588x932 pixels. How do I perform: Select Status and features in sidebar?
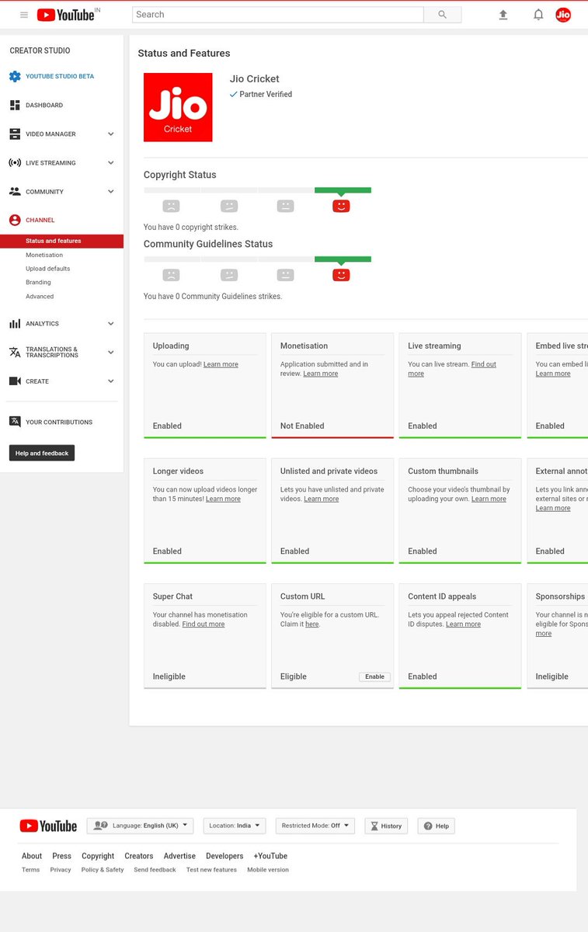tap(62, 241)
